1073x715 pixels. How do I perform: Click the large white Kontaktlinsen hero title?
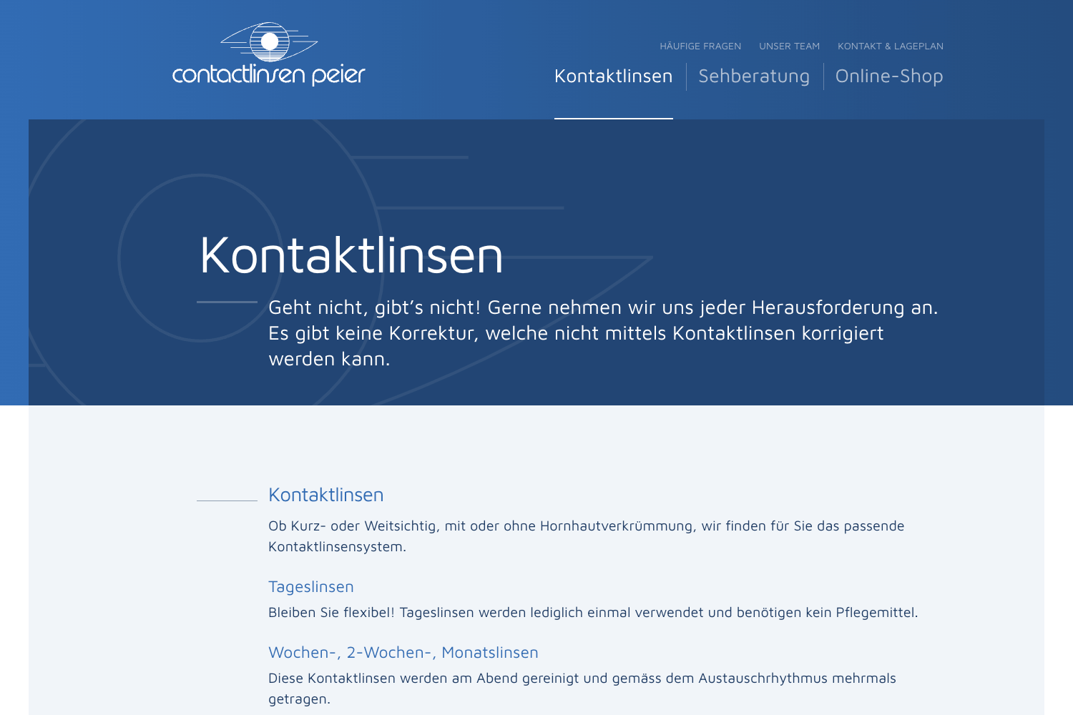click(351, 255)
